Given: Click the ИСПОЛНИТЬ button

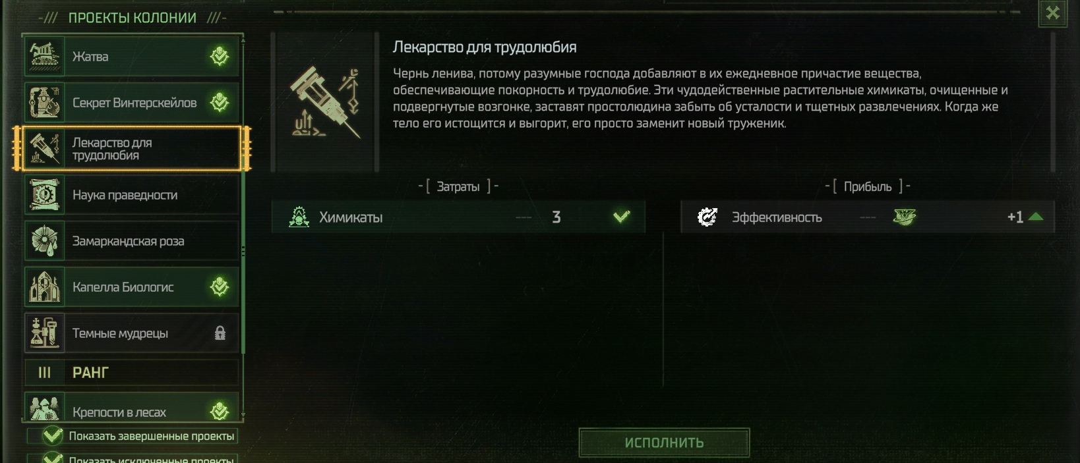Looking at the screenshot, I should tap(664, 443).
